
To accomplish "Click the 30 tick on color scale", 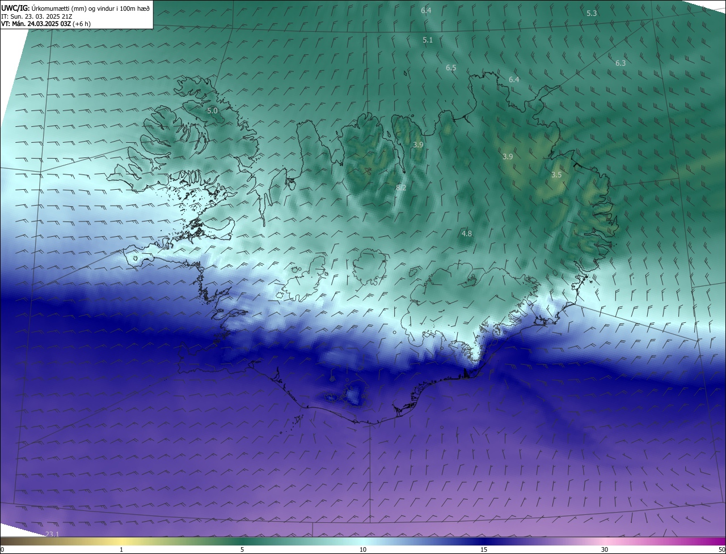I will pyautogui.click(x=605, y=549).
